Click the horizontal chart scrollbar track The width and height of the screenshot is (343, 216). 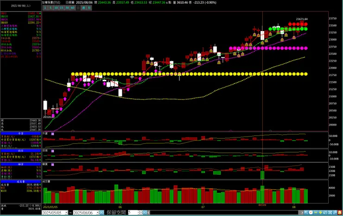tap(225, 212)
